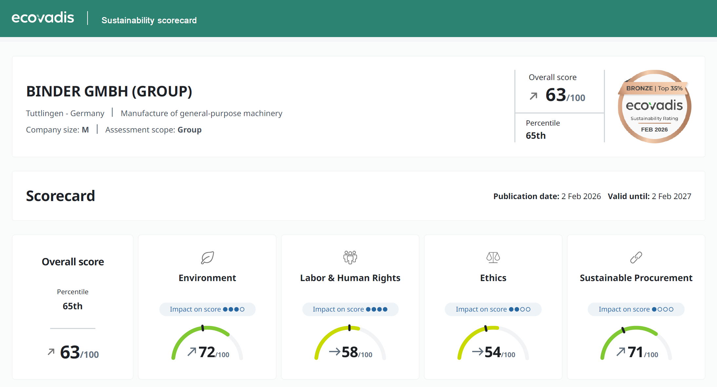Click the Scorecard section heading
717x387 pixels.
[61, 196]
